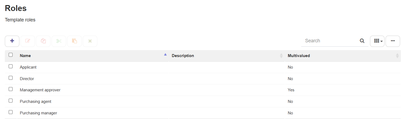Viewport: 406px width, 124px height.
Task: Select the Purchasing manager row checkbox
Action: coord(11,112)
